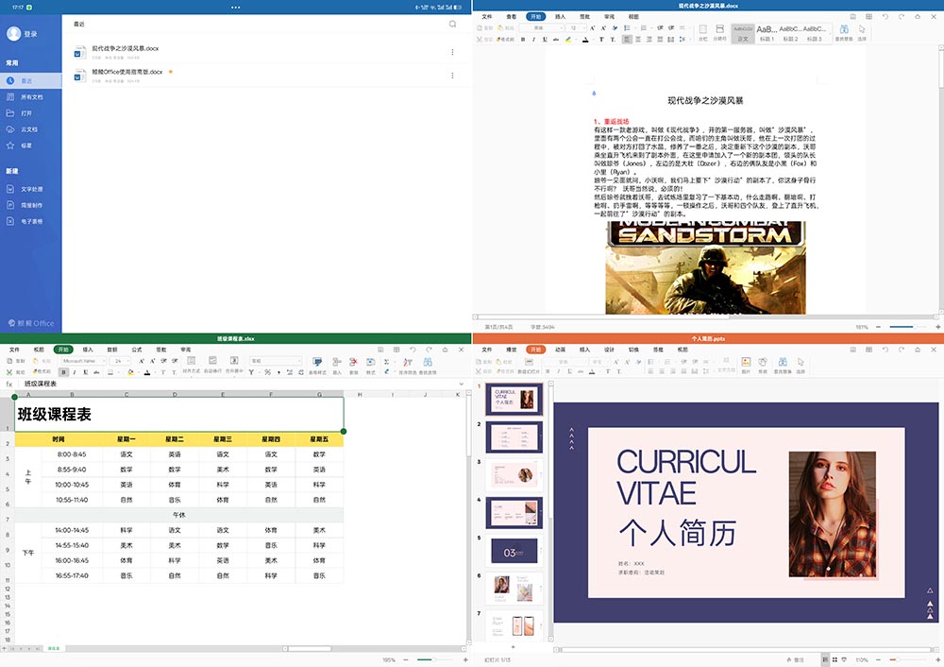
Task: Open 数据 tab in the Excel window
Action: [112, 350]
